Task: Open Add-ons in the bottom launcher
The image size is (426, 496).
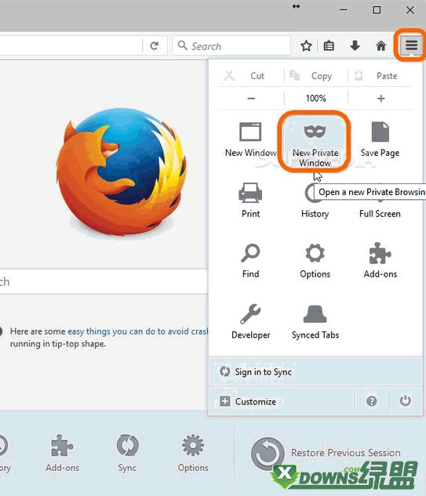Action: 62,453
